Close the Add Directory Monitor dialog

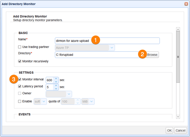186,4
